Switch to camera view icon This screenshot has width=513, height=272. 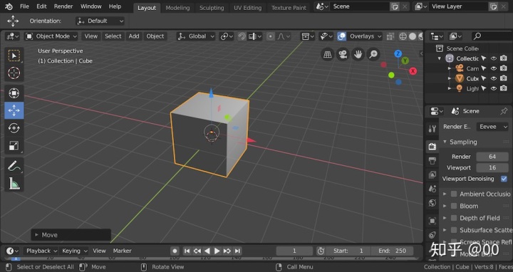point(343,54)
